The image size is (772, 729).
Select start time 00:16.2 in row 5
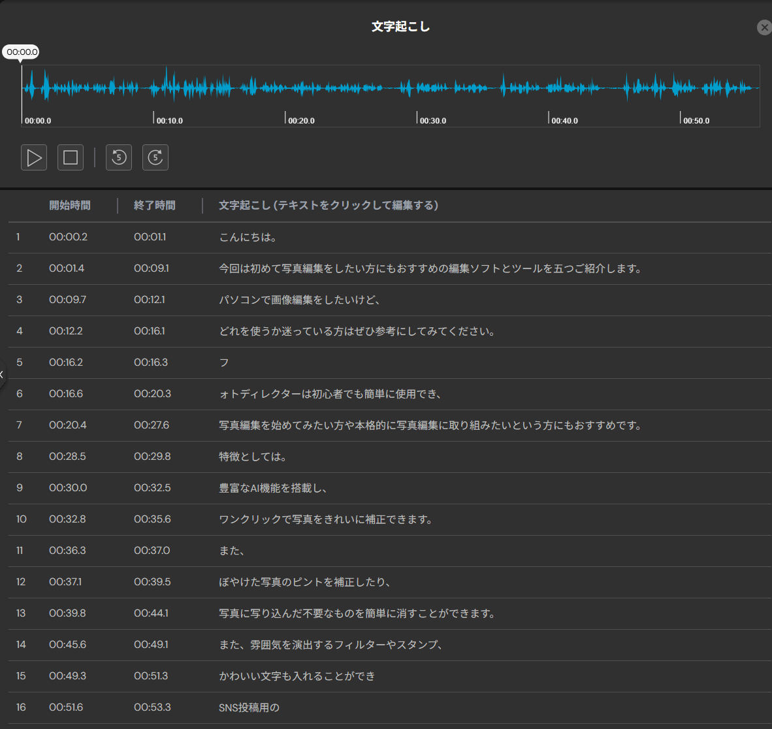[66, 363]
